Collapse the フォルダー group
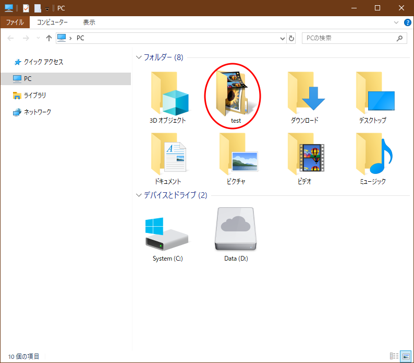Screen dimensions: 414x363 (x=139, y=57)
